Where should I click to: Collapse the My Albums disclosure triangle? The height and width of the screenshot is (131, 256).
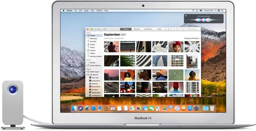click(x=86, y=75)
